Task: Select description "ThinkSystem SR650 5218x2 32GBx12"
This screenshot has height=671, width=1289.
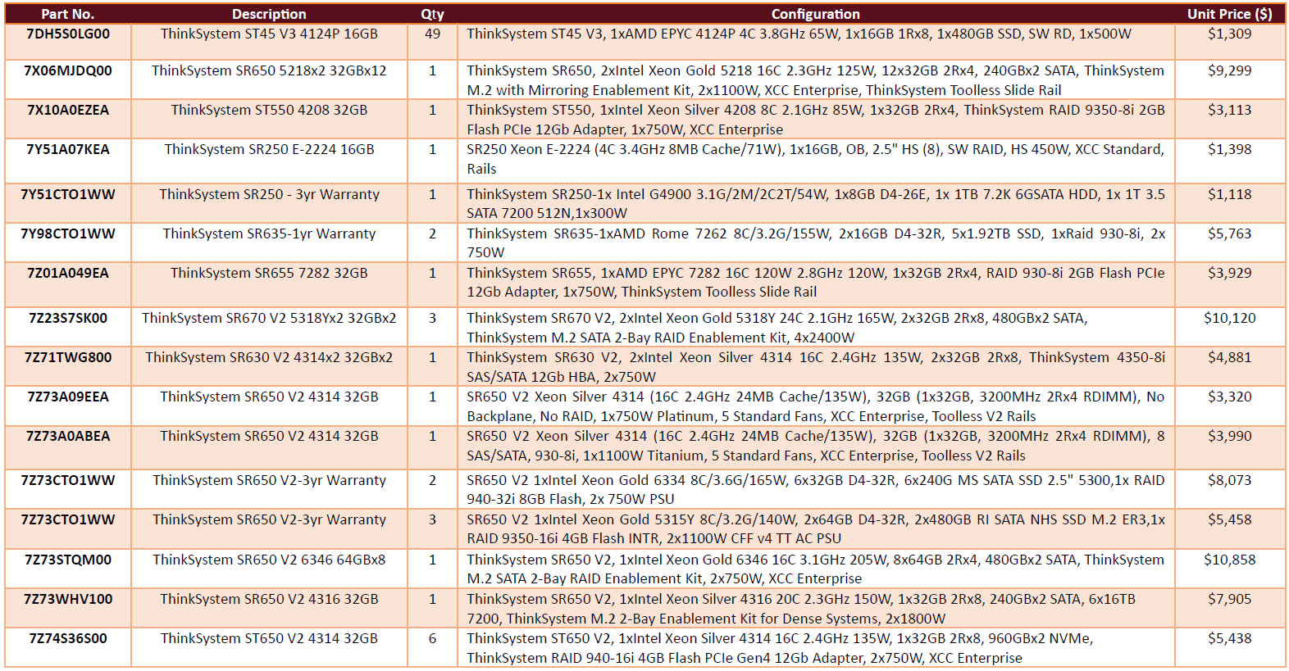Action: [269, 70]
